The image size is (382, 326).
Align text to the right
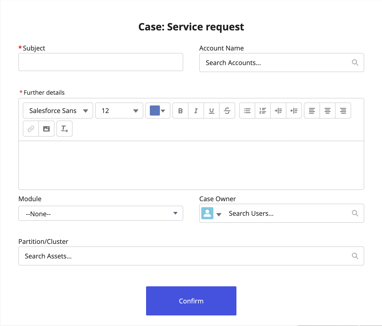tap(343, 111)
